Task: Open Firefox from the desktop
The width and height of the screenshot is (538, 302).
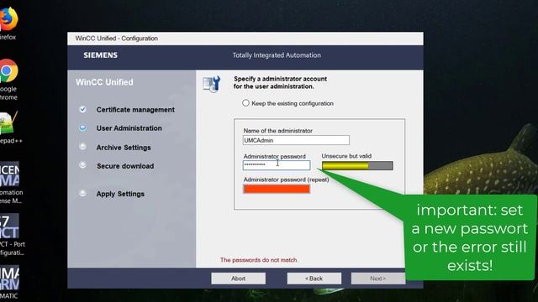Action: [8, 23]
